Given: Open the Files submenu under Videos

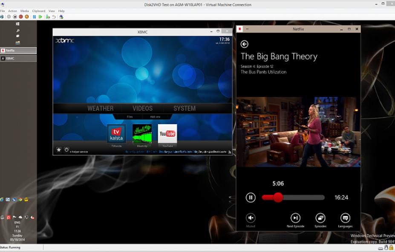Looking at the screenshot, I should 130,116.
